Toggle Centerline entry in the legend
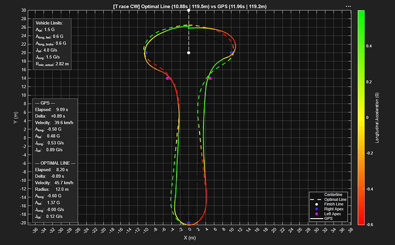 [328, 195]
